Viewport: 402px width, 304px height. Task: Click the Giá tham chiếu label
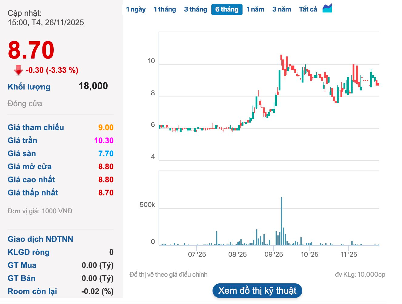pos(35,127)
